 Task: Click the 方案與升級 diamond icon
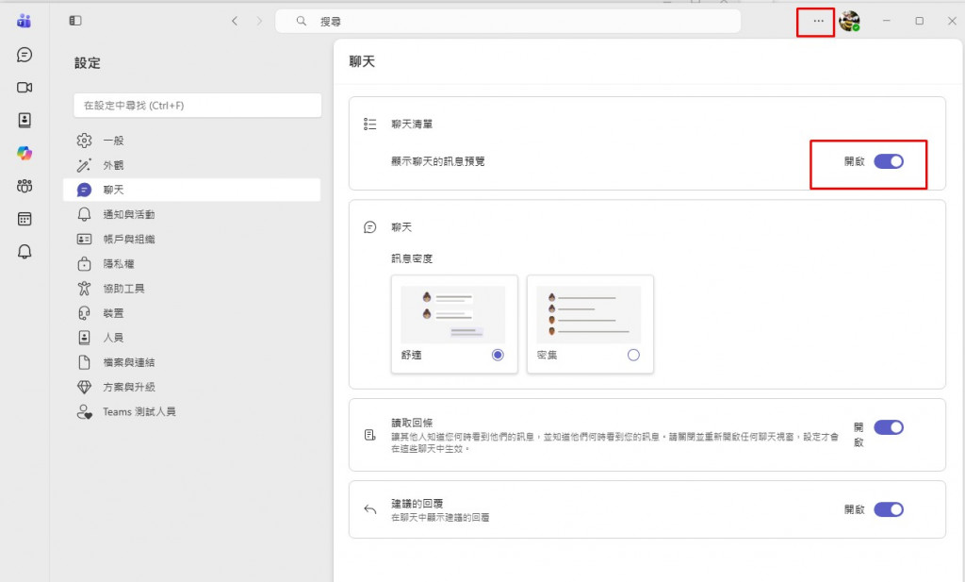(84, 387)
